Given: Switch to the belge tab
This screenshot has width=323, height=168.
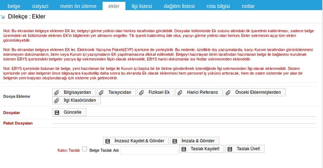Looking at the screenshot, I should point(11,6).
